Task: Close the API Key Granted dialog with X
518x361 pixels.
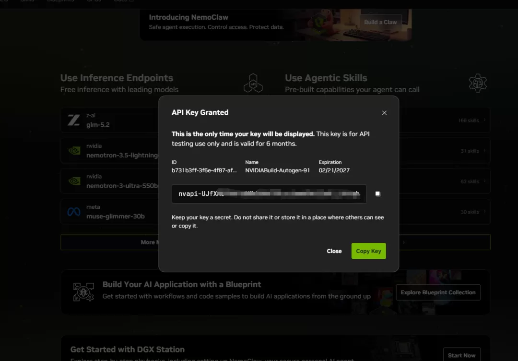Action: click(x=384, y=113)
